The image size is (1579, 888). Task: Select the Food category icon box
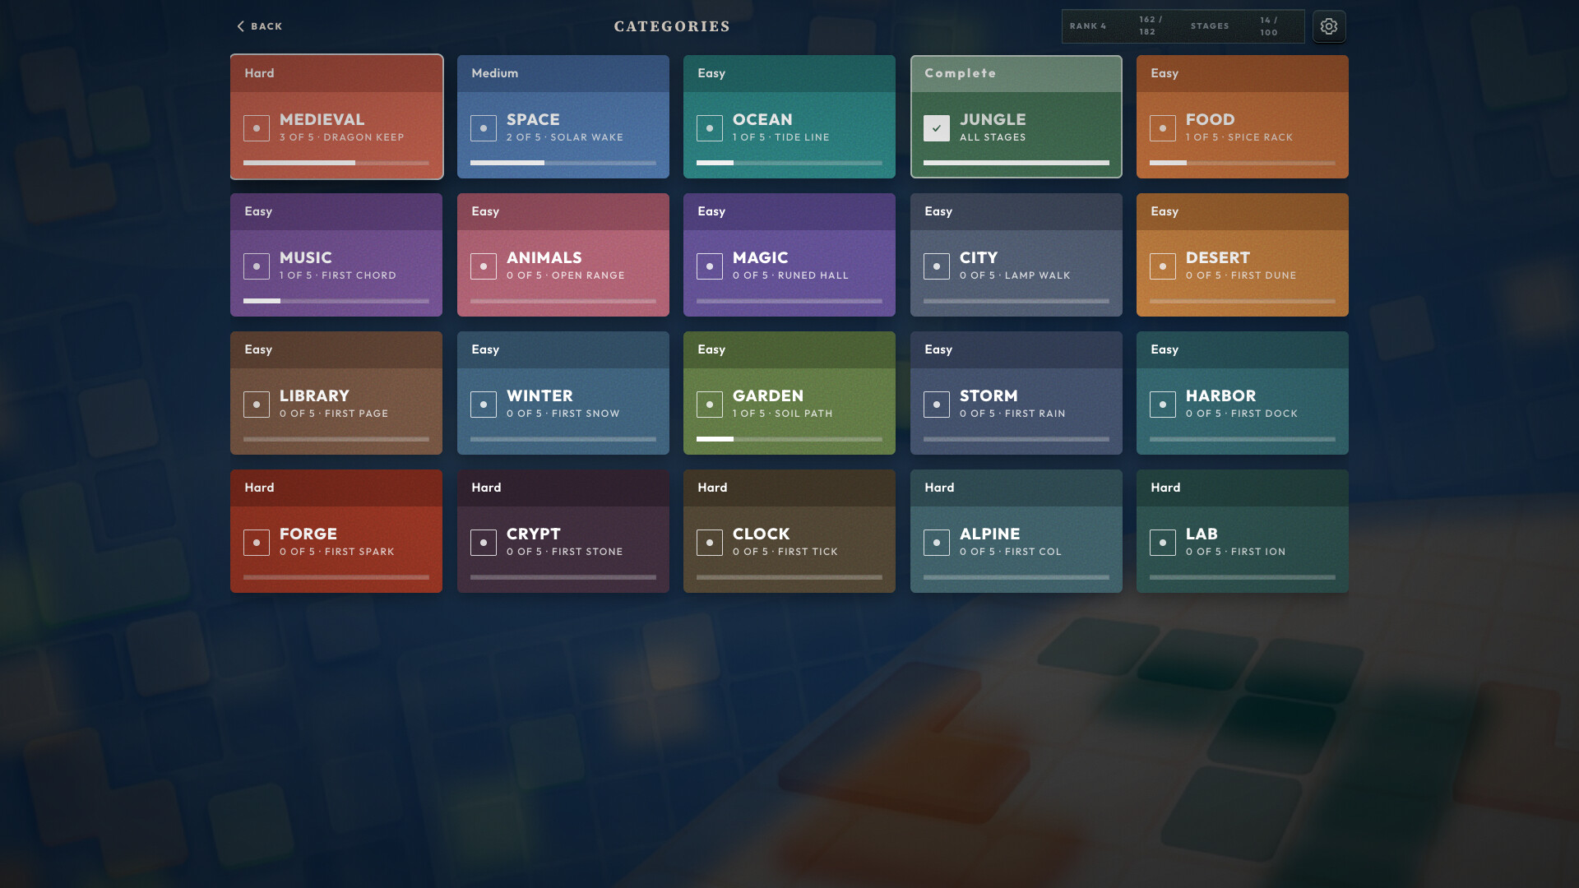1163,128
